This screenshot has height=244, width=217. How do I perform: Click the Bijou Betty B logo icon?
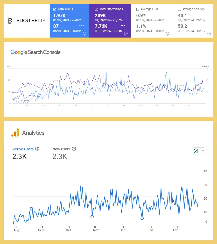[x=10, y=21]
